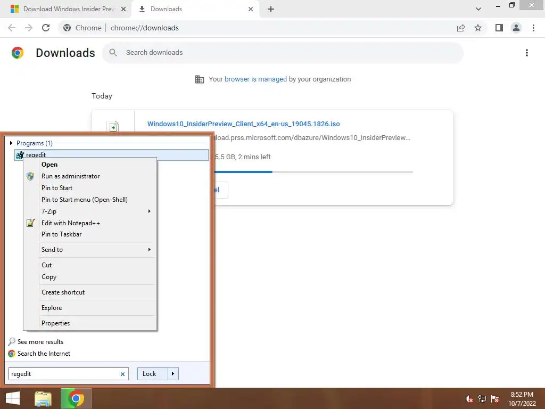Click the Chrome logo beside Downloads
Screen dimensions: 545x409
point(18,53)
